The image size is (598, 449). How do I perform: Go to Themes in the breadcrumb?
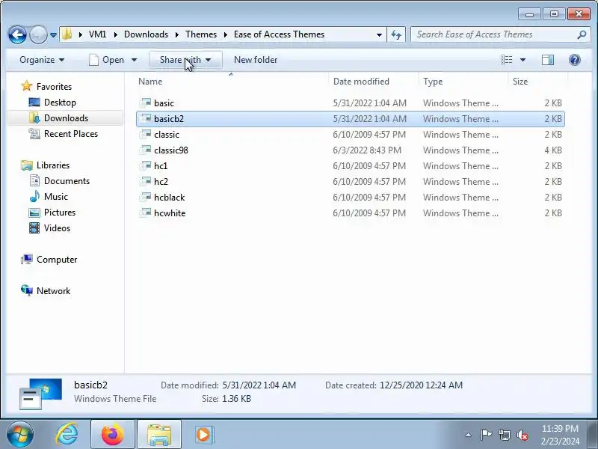[x=201, y=34]
